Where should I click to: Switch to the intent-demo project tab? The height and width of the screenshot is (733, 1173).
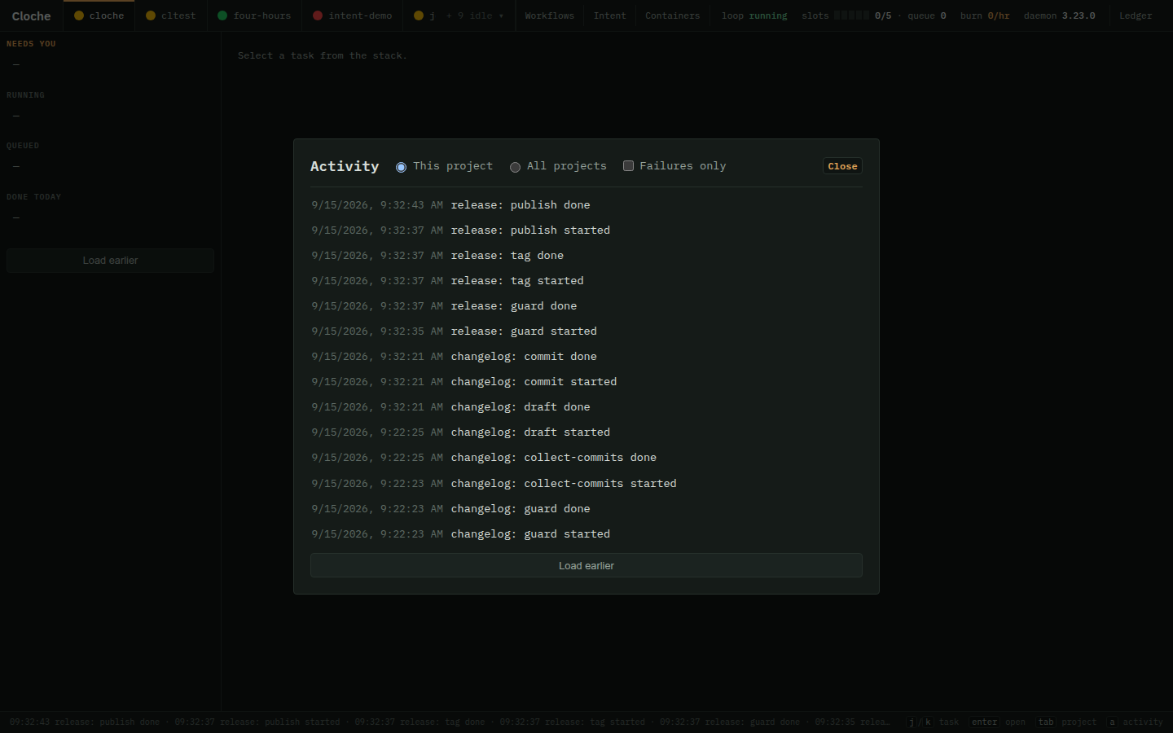coord(352,15)
